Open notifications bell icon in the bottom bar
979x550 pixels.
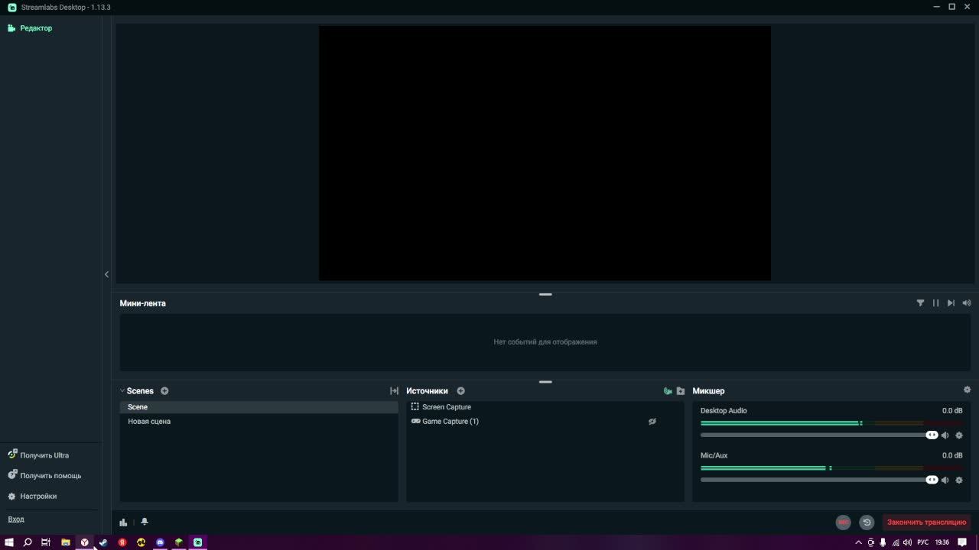point(145,522)
